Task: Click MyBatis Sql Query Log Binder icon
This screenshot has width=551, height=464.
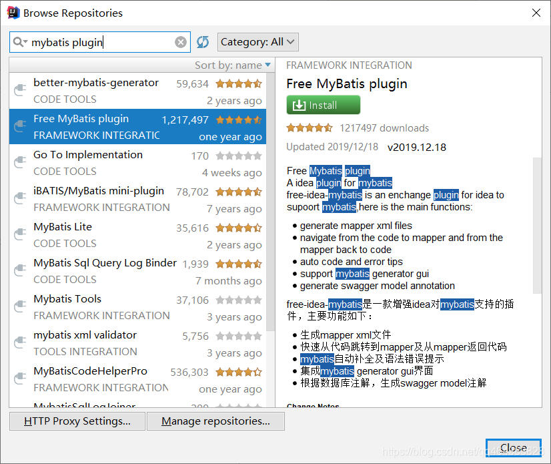Action: tap(20, 270)
